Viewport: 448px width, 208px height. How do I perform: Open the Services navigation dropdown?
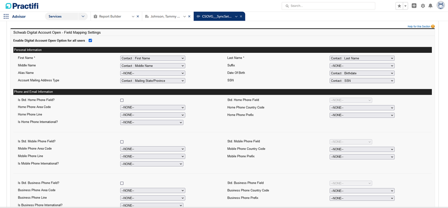[83, 16]
